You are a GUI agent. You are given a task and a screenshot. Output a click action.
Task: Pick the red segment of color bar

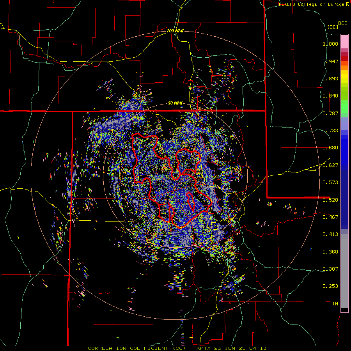click(x=344, y=58)
